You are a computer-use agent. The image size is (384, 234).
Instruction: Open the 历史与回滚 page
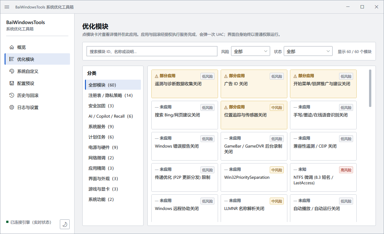pos(37,95)
